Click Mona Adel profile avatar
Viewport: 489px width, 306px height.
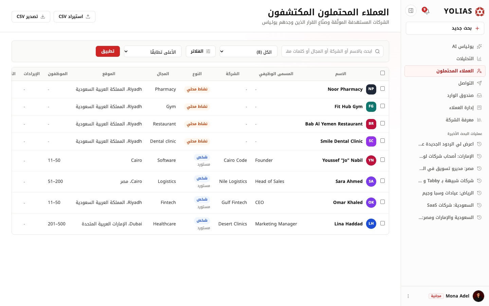(478, 296)
